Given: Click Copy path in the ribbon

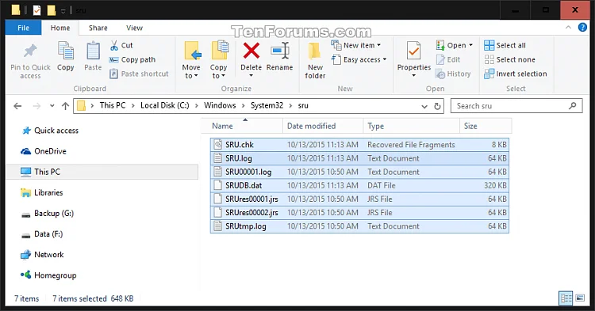Looking at the screenshot, I should click(x=132, y=59).
